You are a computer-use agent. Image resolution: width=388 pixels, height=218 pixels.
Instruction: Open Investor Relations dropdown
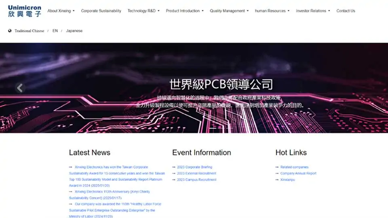(313, 11)
